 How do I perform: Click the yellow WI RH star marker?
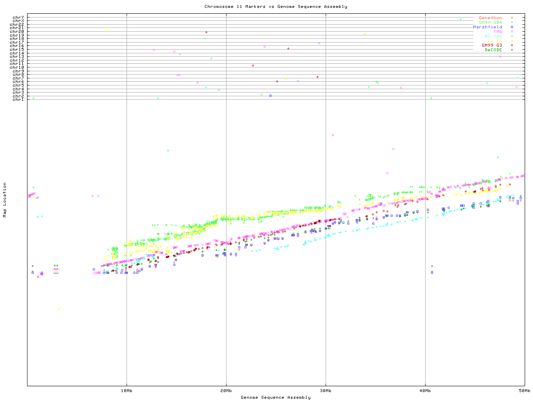512,41
